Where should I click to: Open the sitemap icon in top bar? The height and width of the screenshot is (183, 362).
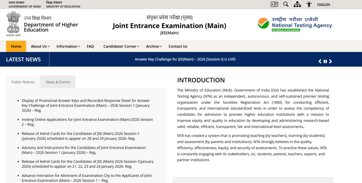[x=297, y=4]
